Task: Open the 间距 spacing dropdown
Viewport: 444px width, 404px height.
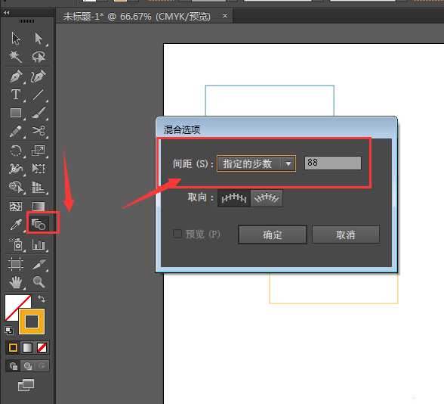Action: (x=256, y=163)
